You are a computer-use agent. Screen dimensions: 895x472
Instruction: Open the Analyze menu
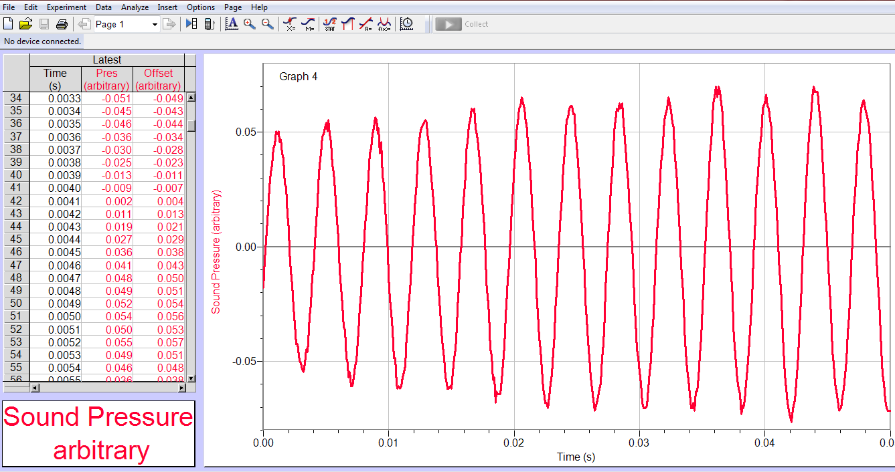click(135, 7)
